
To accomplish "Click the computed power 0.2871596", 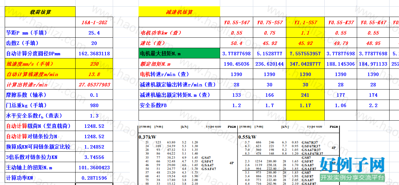I will click(94, 178).
